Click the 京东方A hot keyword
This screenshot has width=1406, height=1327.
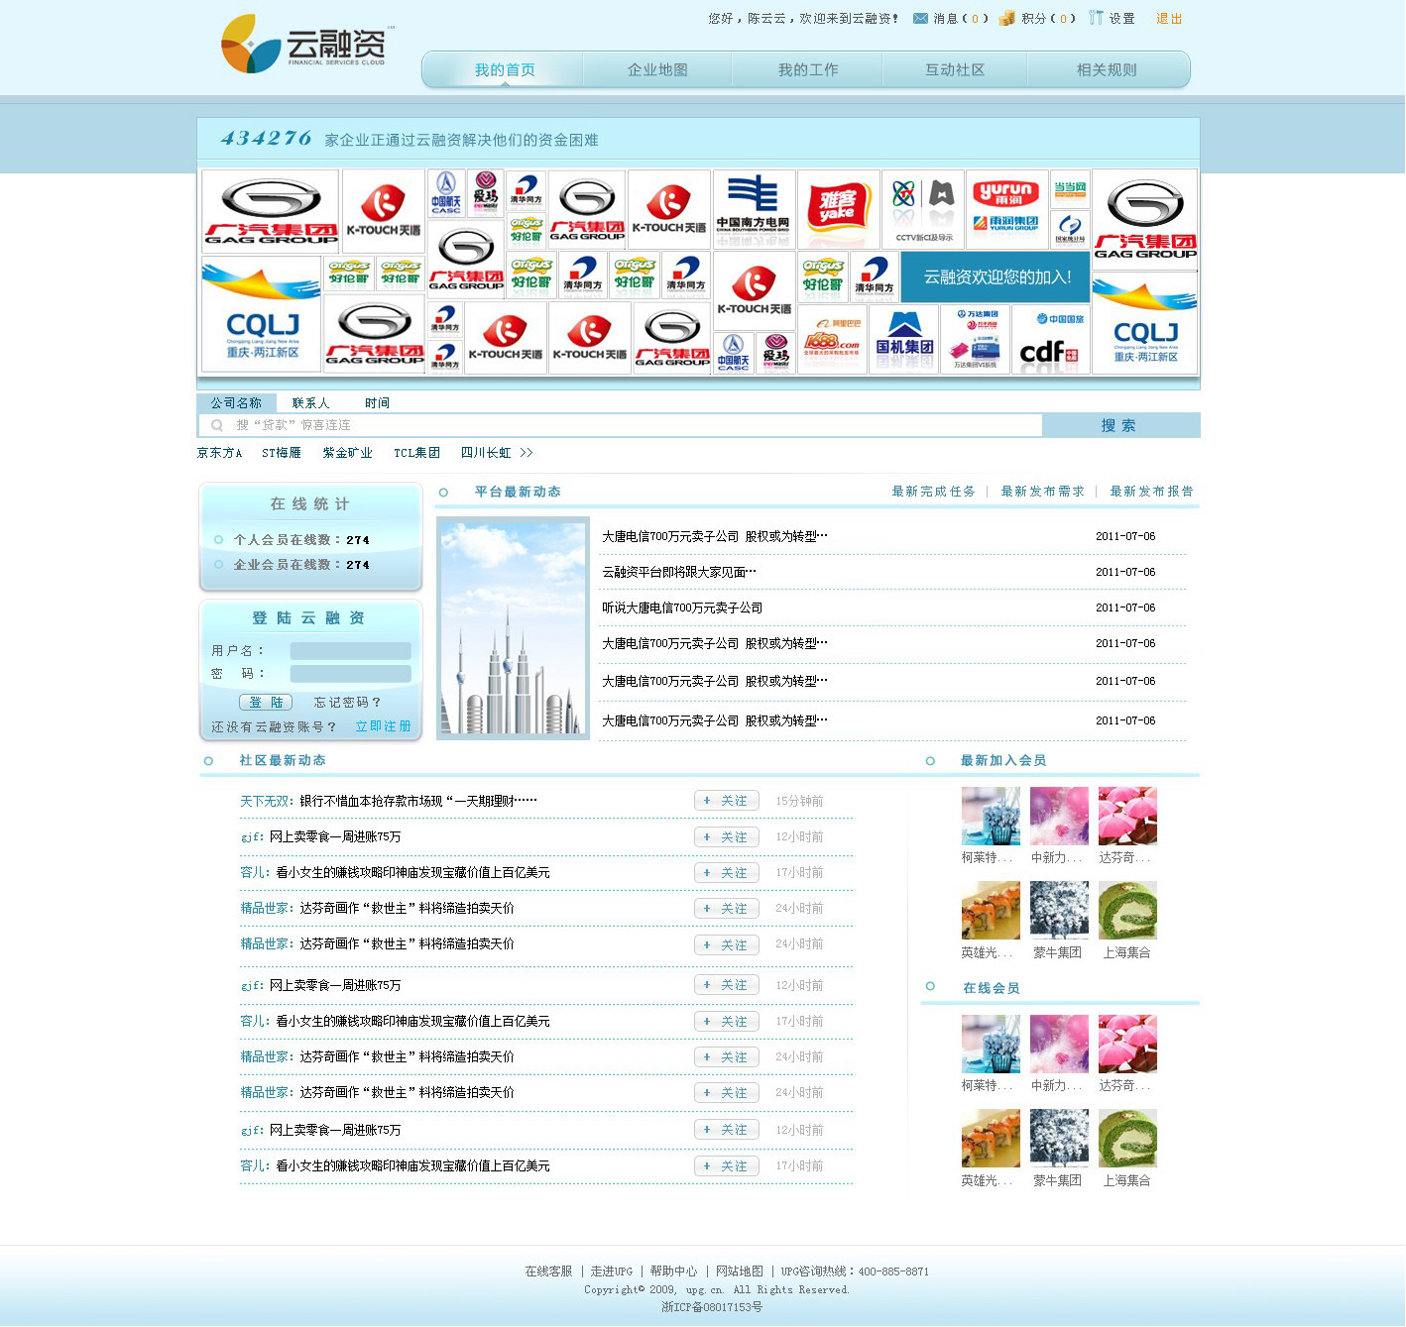(x=219, y=453)
